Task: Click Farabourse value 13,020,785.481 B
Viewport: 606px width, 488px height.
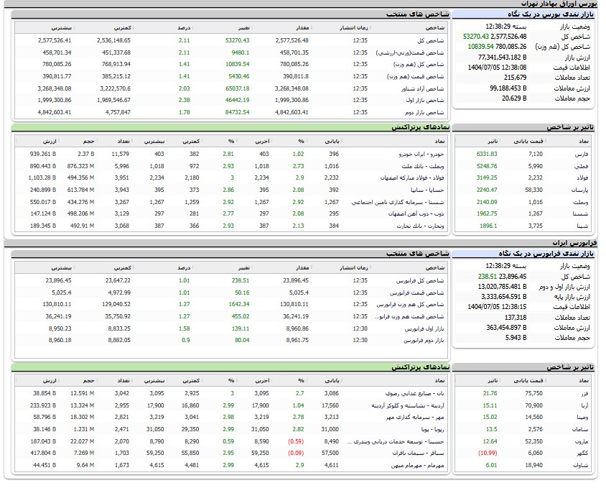Action: tap(502, 287)
